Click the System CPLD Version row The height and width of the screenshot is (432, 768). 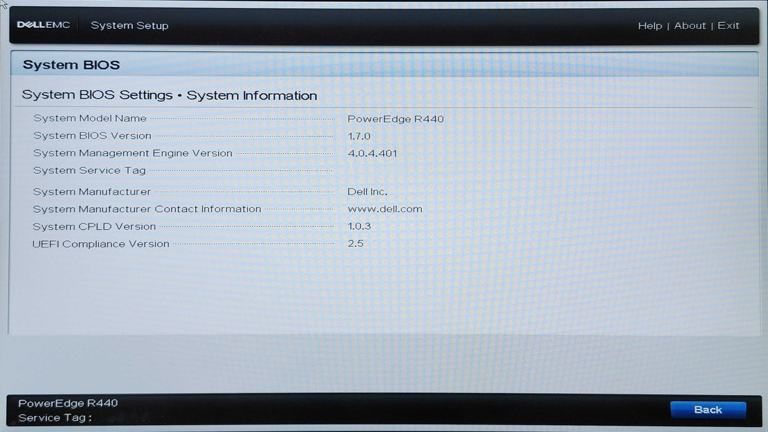click(x=94, y=226)
